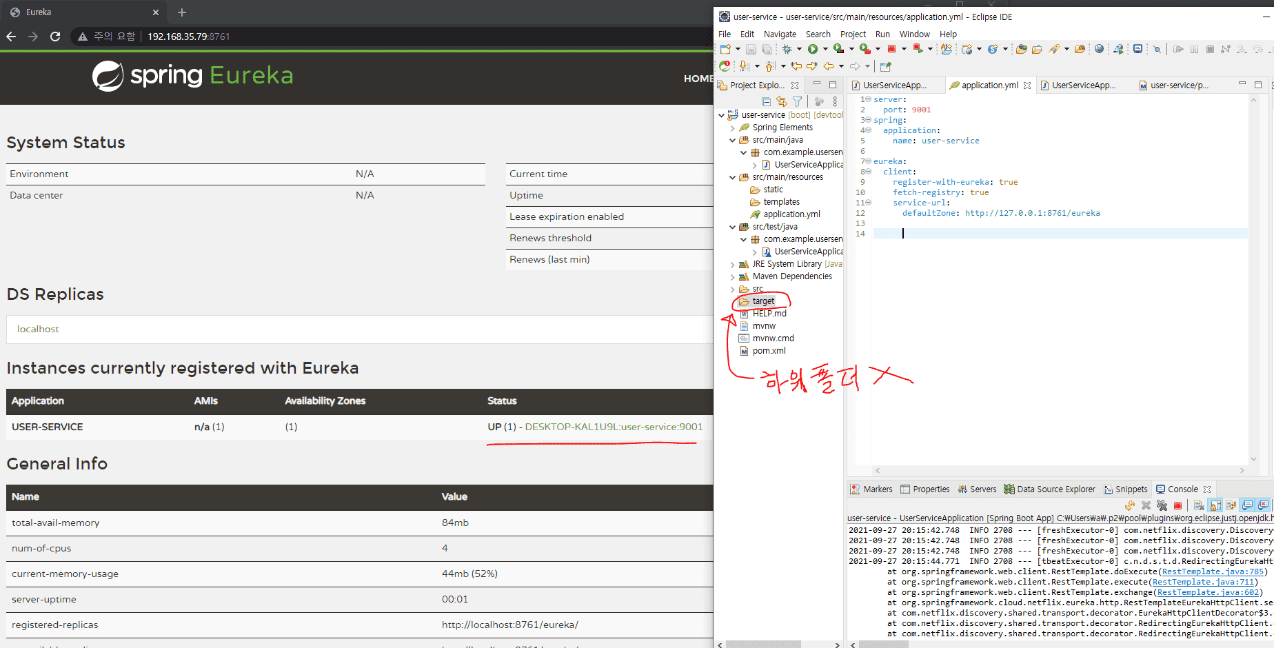Screen dimensions: 1274x648
Task: Click the Project Explorer filter funnel icon
Action: tap(798, 101)
